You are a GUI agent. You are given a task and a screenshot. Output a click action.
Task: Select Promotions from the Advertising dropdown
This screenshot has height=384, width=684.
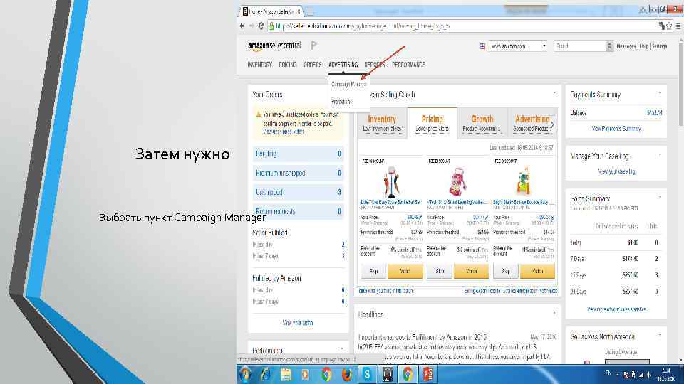click(341, 102)
